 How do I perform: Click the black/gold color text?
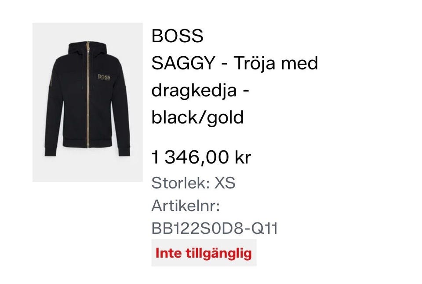click(x=198, y=117)
